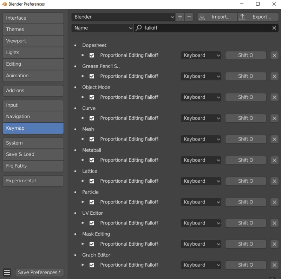
Task: Toggle Proportional Editing Falloff under UV Editor
Action: click(x=92, y=223)
